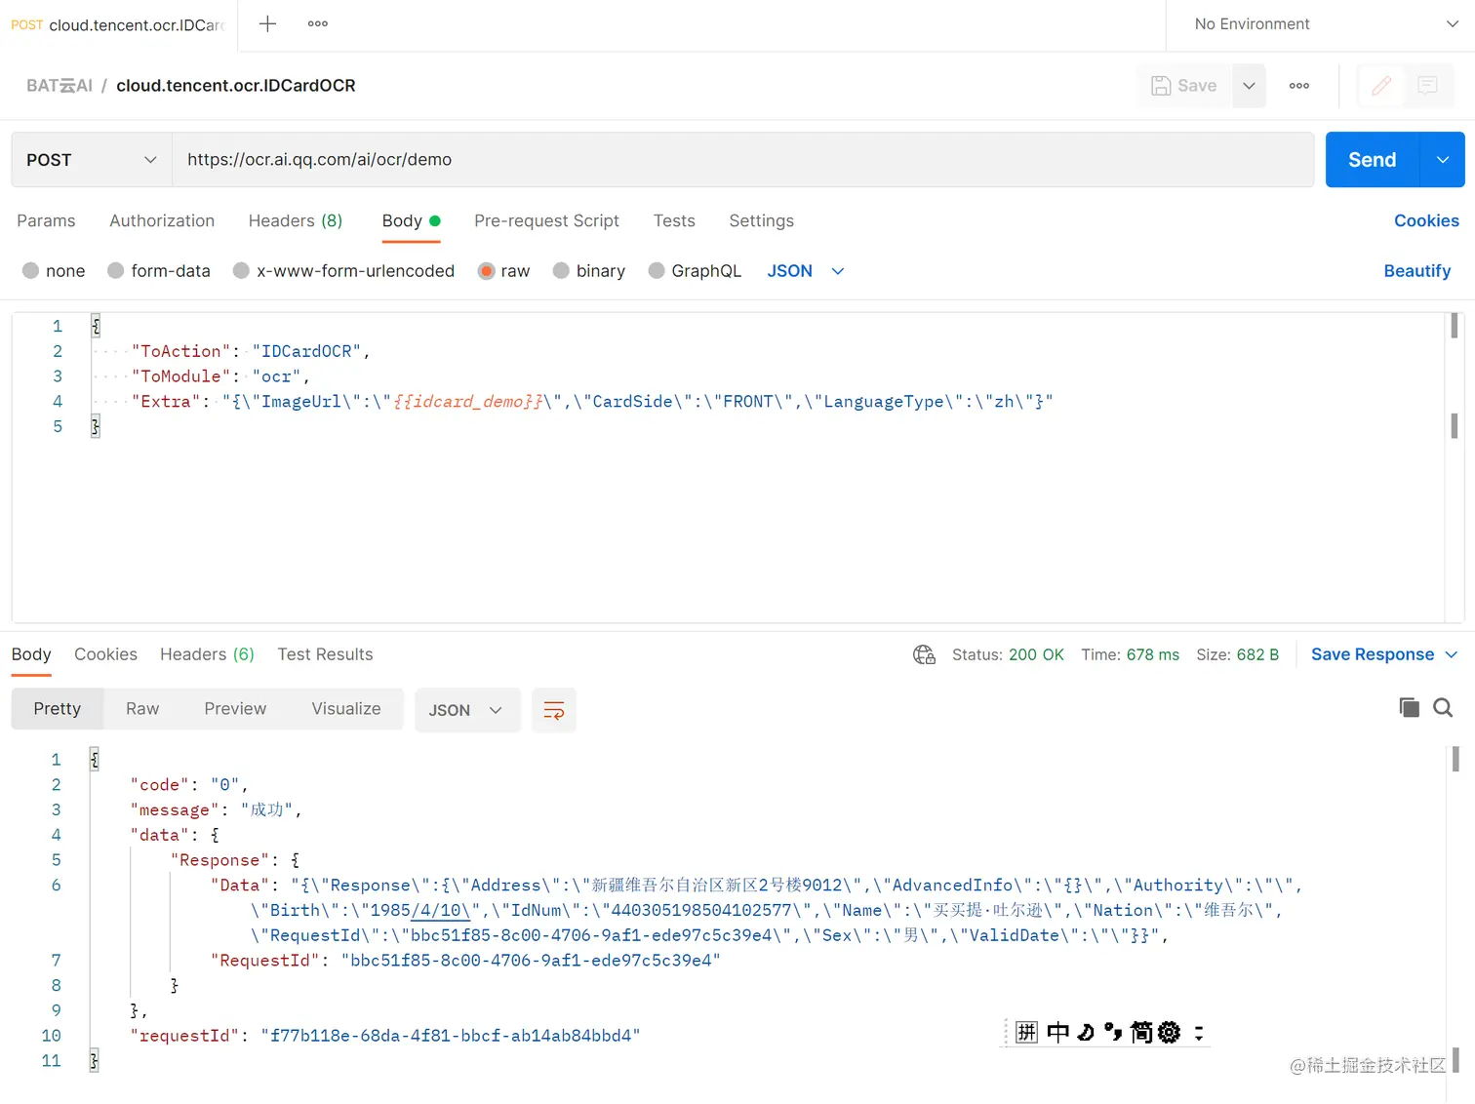Click the blue Send button
Screen dimensions: 1475x1104
(1372, 160)
